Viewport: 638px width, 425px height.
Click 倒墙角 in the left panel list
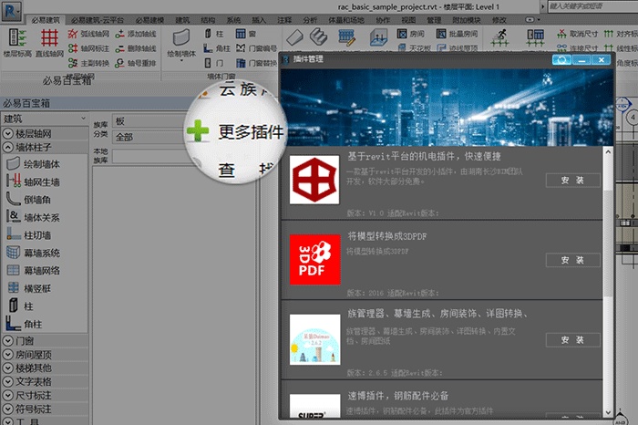pyautogui.click(x=28, y=200)
